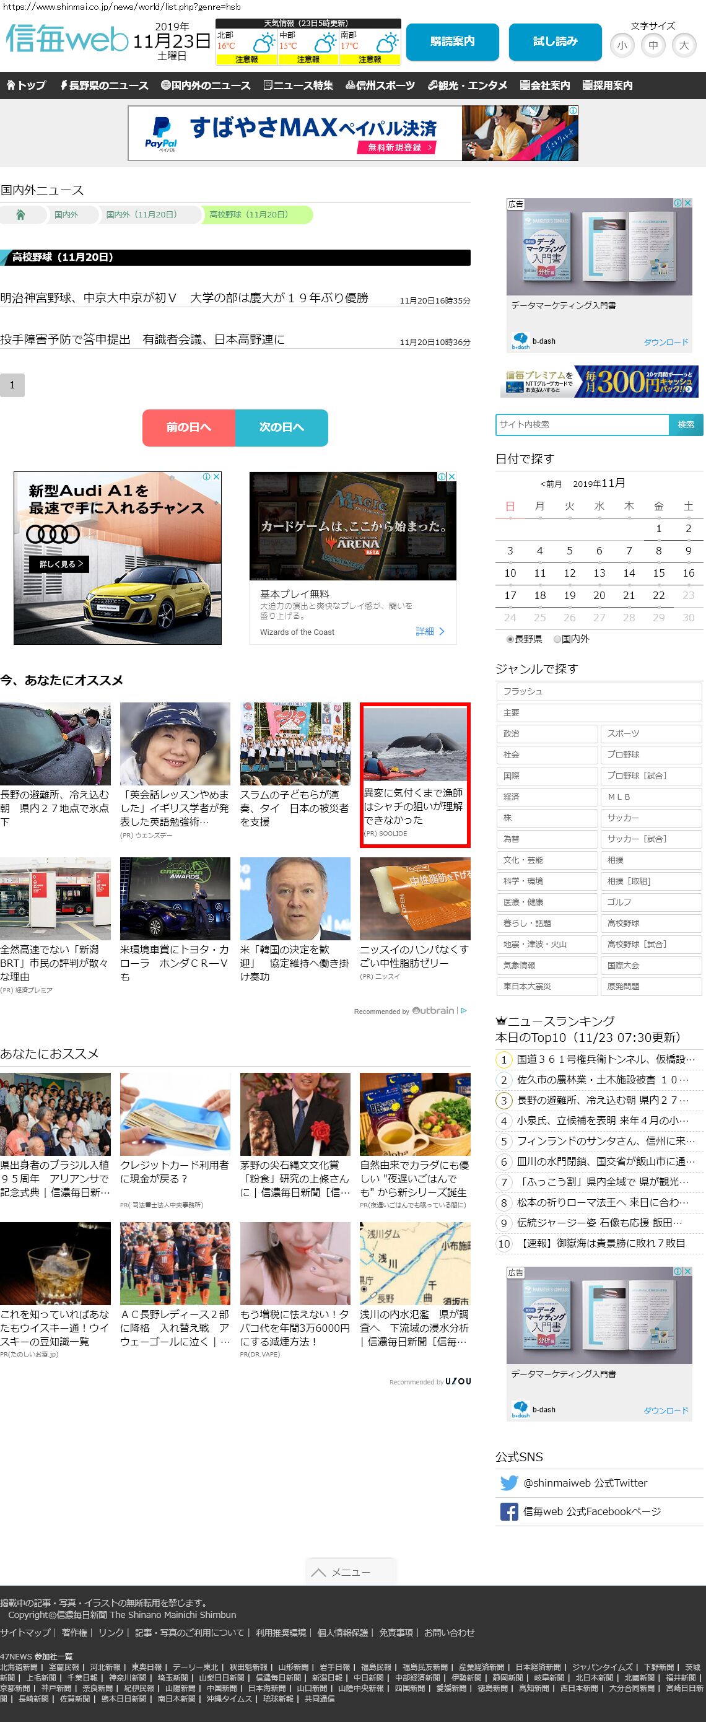Image resolution: width=706 pixels, height=1722 pixels.
Task: Go to previous month with ＜前月
Action: 551,484
